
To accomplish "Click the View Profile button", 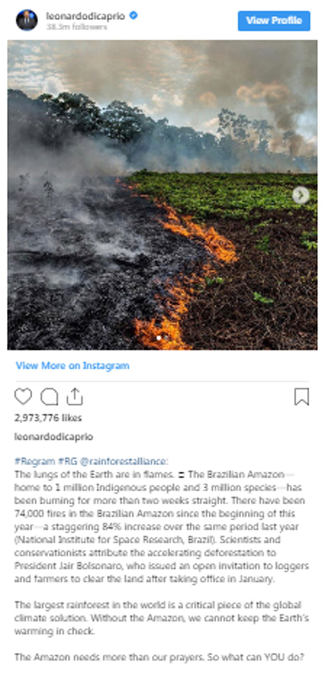I will pyautogui.click(x=274, y=20).
